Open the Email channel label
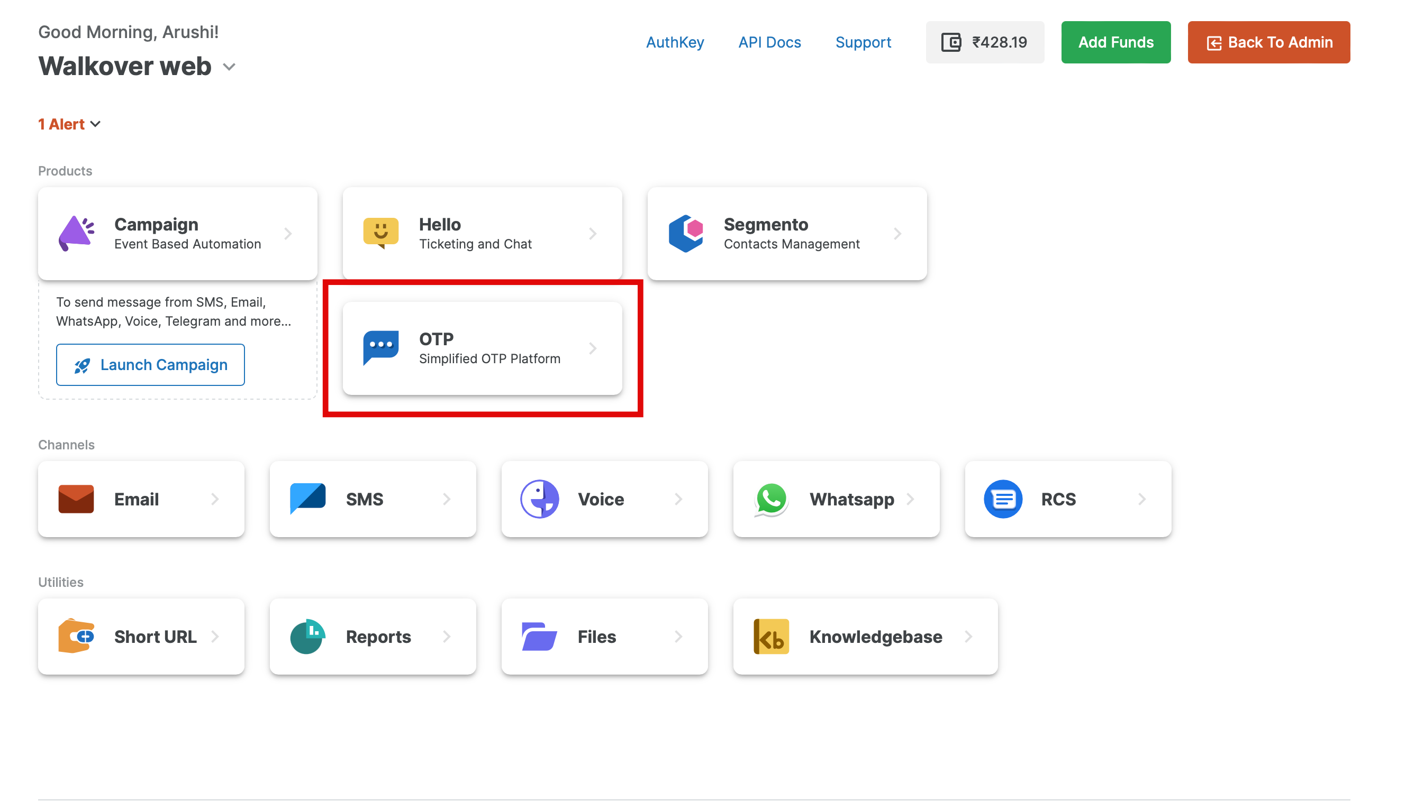 point(137,499)
